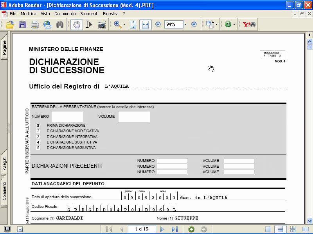The width and height of the screenshot is (313, 234).
Task: Go to the last page
Action: 174,229
